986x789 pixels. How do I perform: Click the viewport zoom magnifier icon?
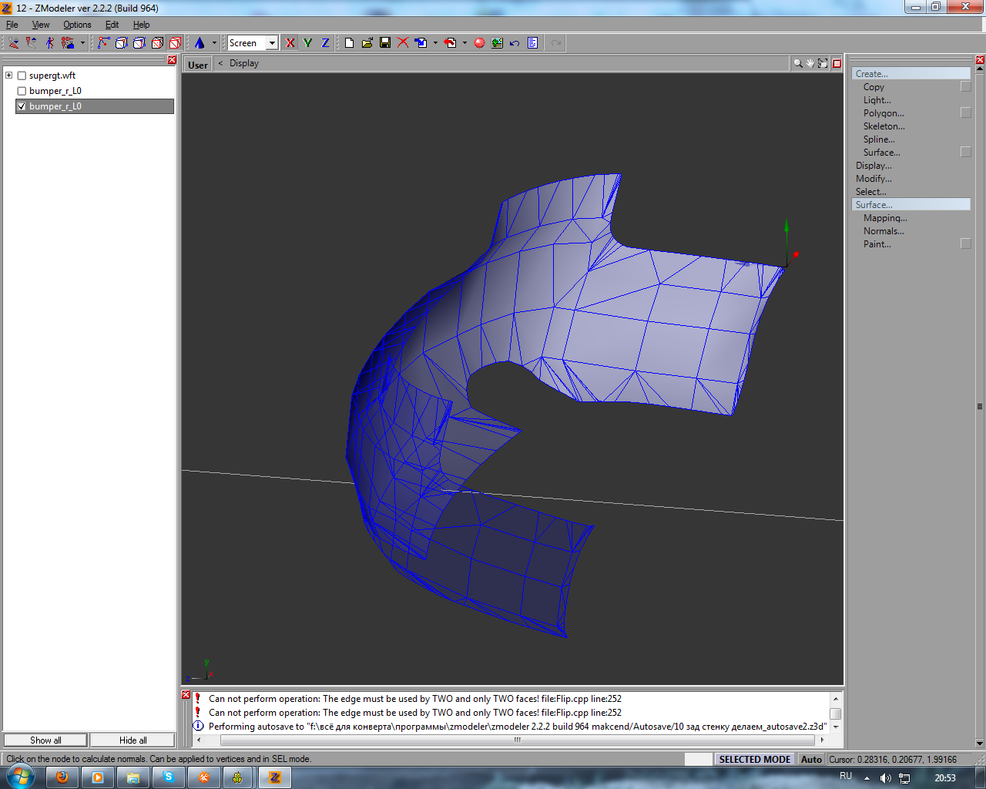click(x=798, y=63)
